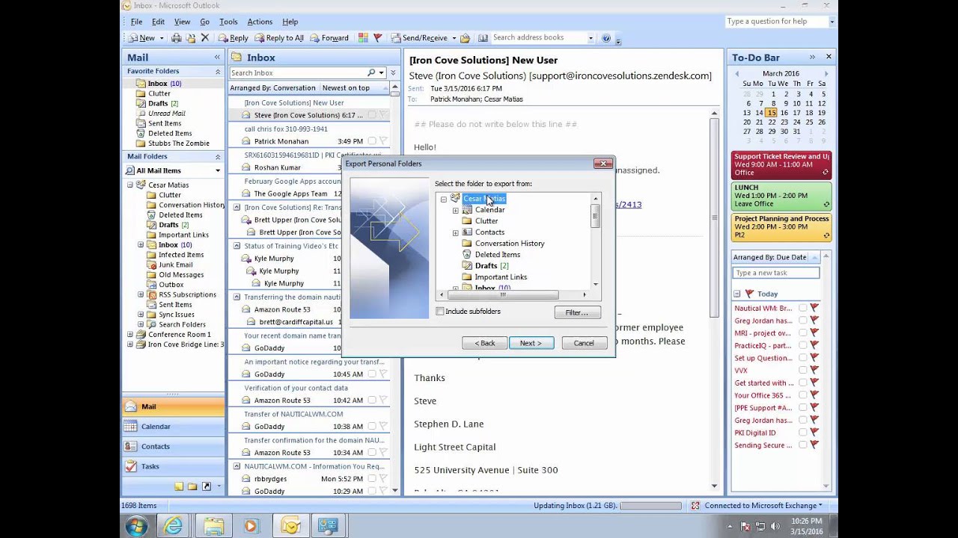Click the flag on Patrick Monahan message
Screen dimensions: 958x538
[383, 141]
